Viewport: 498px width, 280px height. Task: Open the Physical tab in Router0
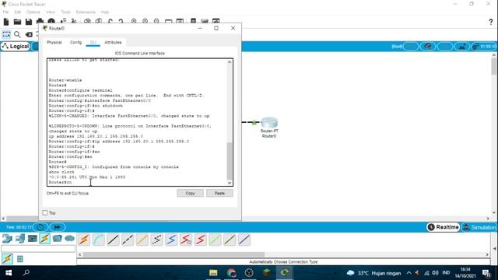click(x=54, y=42)
